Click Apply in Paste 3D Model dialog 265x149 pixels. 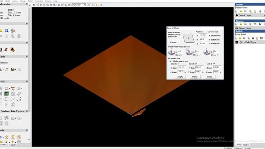180,77
